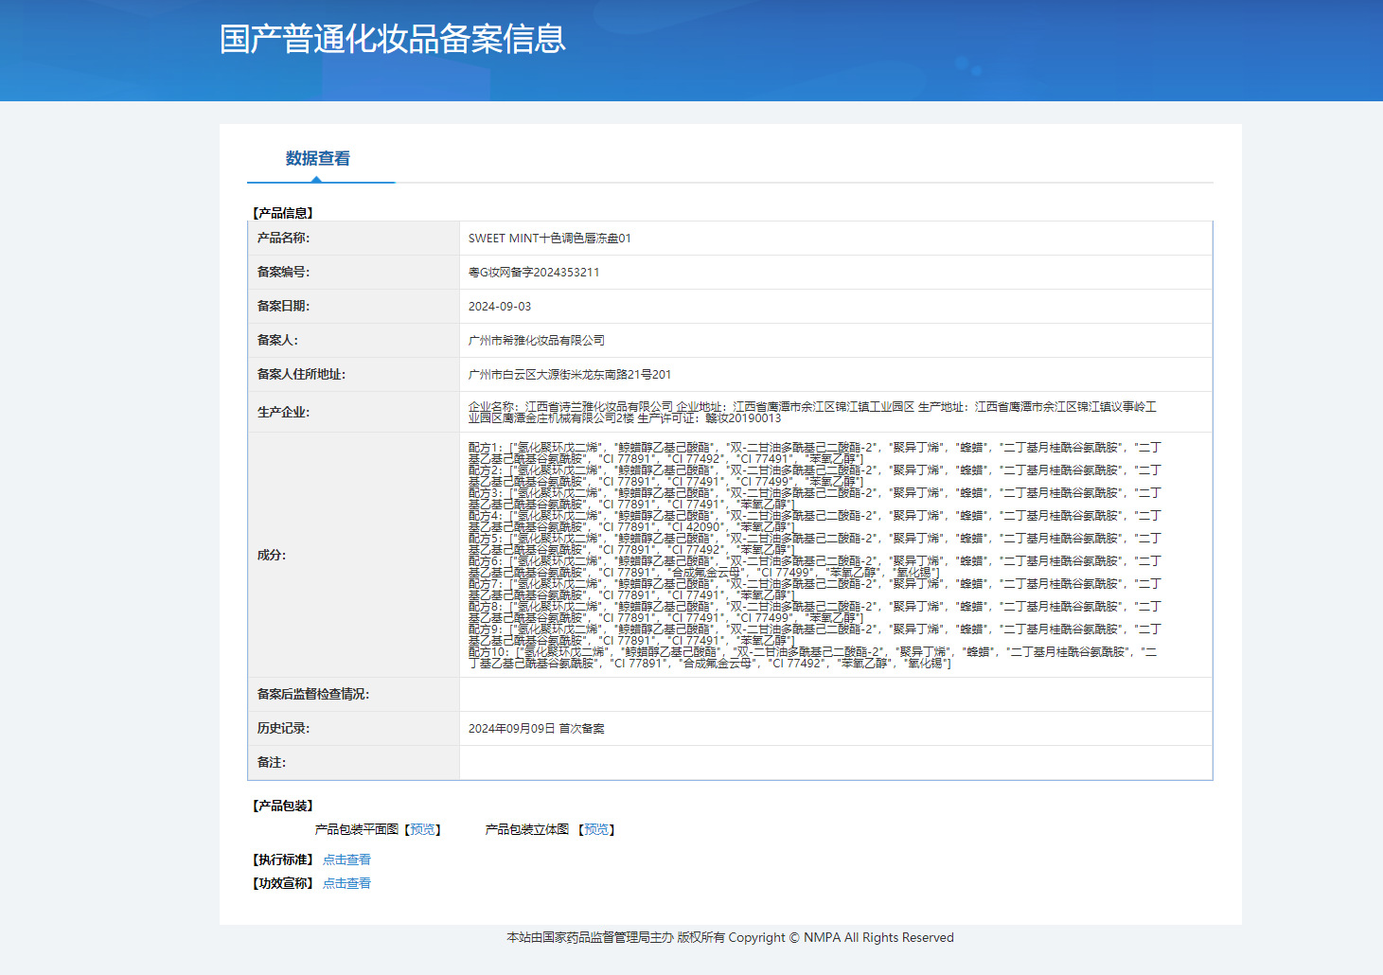
Task: Select the 成分 row label
Action: tap(272, 555)
